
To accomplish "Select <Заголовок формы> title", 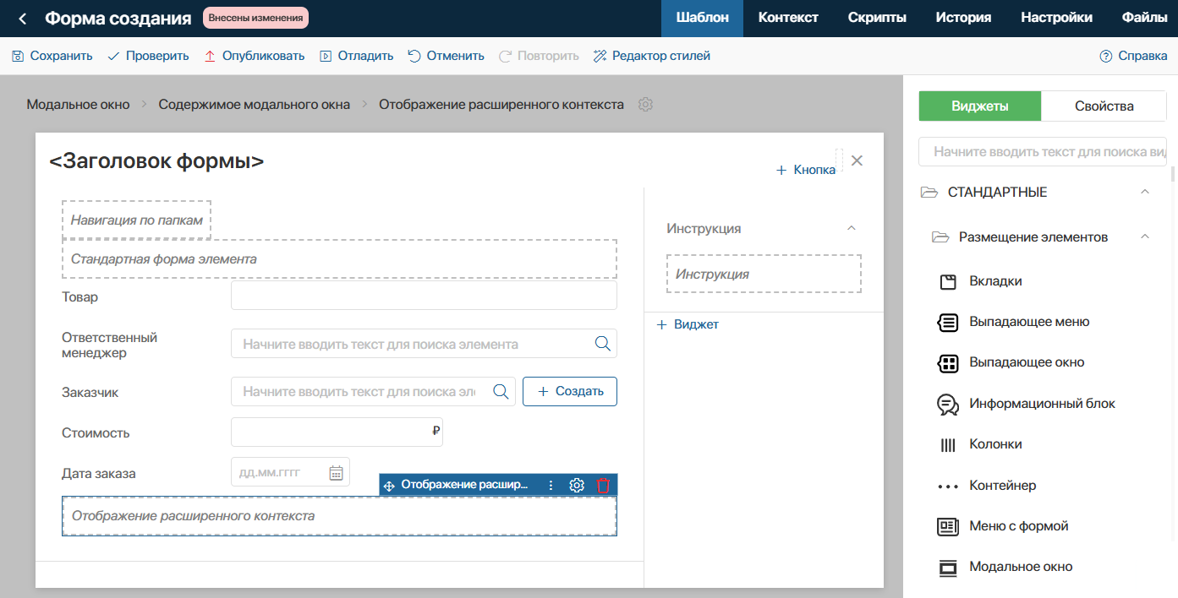I will (x=156, y=160).
